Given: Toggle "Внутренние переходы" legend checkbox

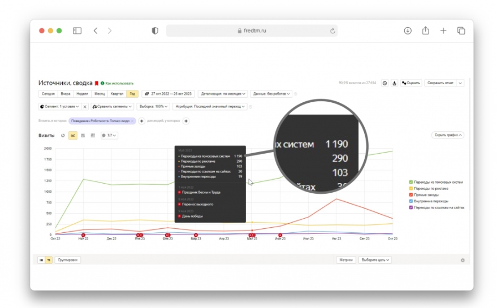Looking at the screenshot, I should (x=411, y=201).
